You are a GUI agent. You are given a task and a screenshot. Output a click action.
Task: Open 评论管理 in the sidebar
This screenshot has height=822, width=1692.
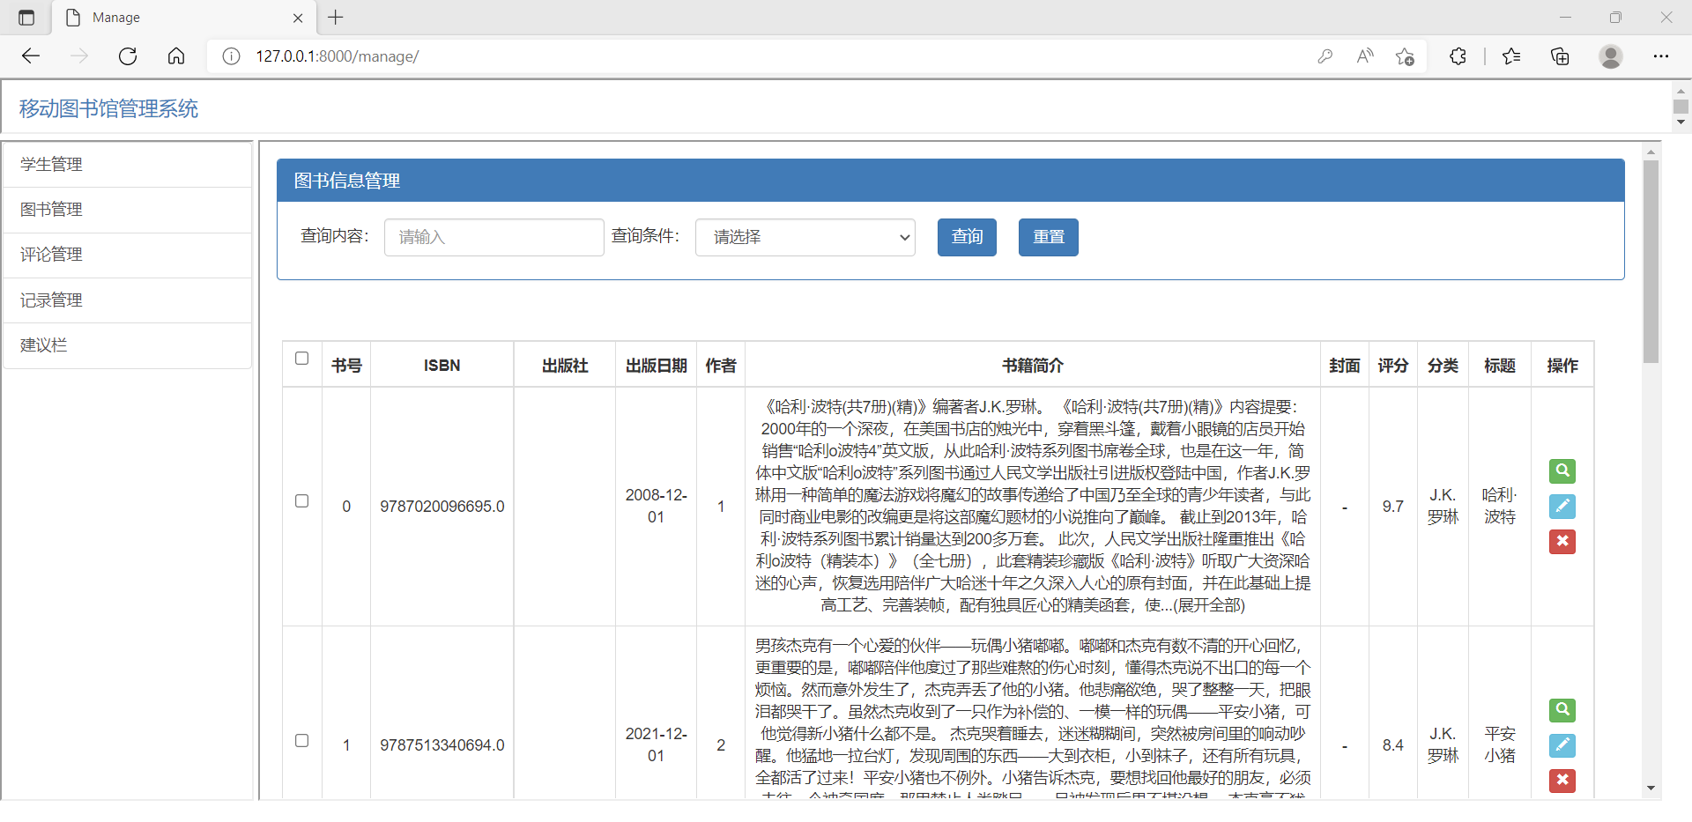pyautogui.click(x=127, y=255)
